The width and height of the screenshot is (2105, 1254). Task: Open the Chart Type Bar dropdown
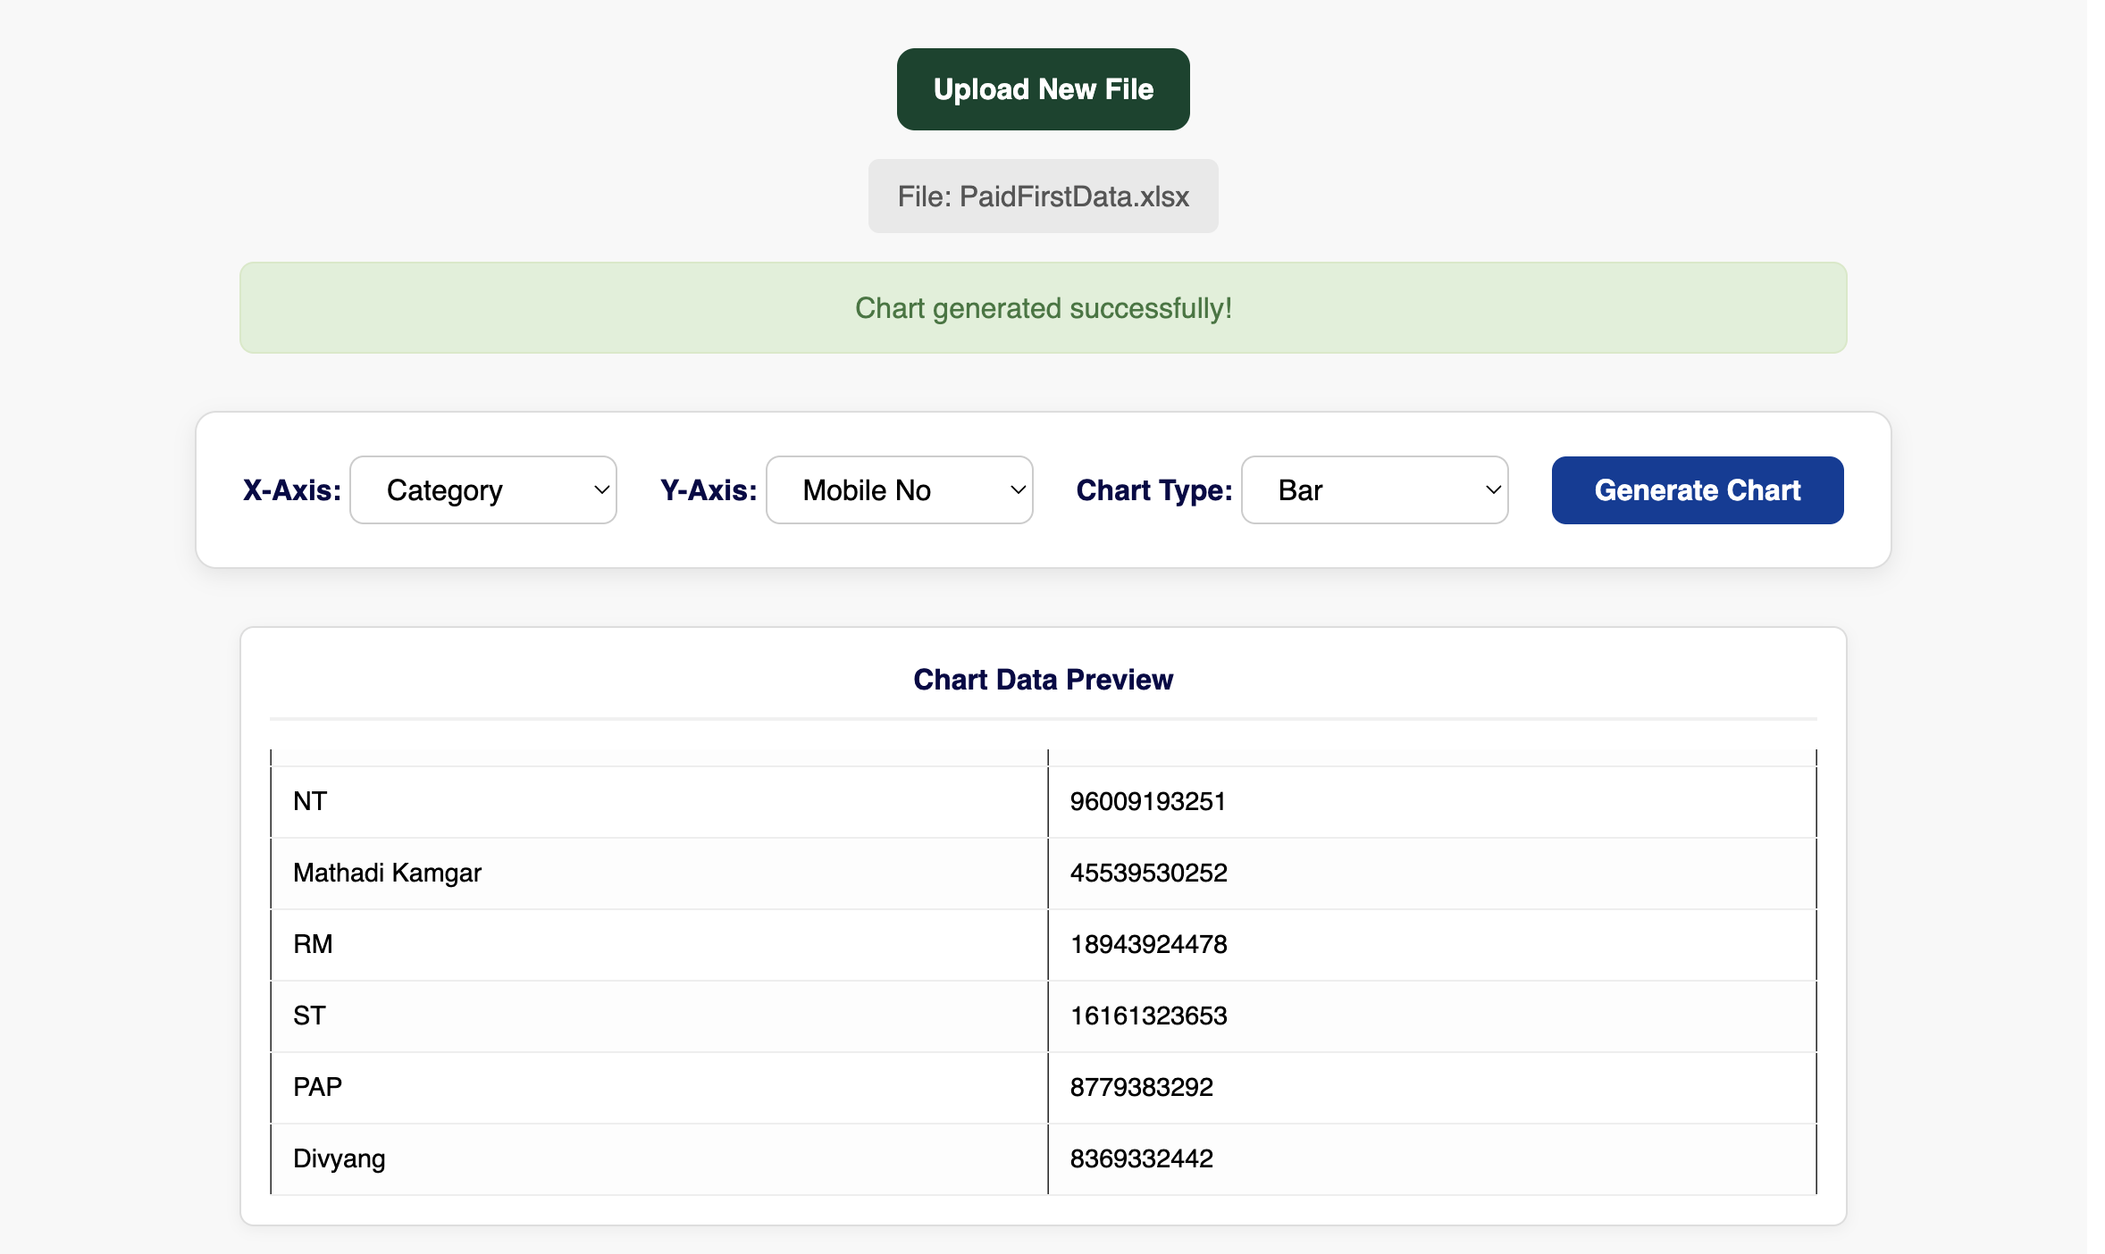(1374, 490)
